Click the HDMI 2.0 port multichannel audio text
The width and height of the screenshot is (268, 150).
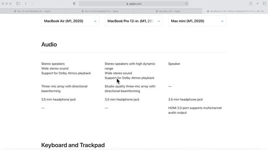(x=195, y=110)
